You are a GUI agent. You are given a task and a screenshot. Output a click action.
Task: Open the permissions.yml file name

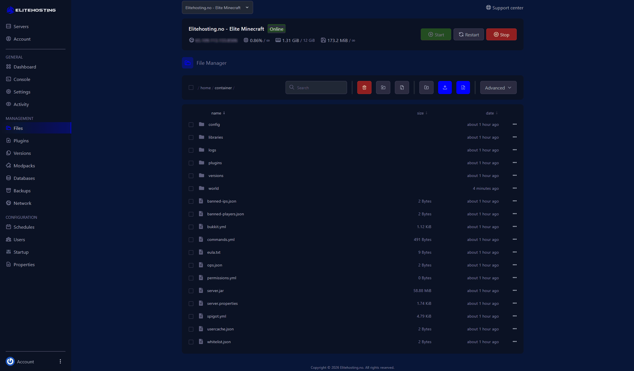point(222,278)
